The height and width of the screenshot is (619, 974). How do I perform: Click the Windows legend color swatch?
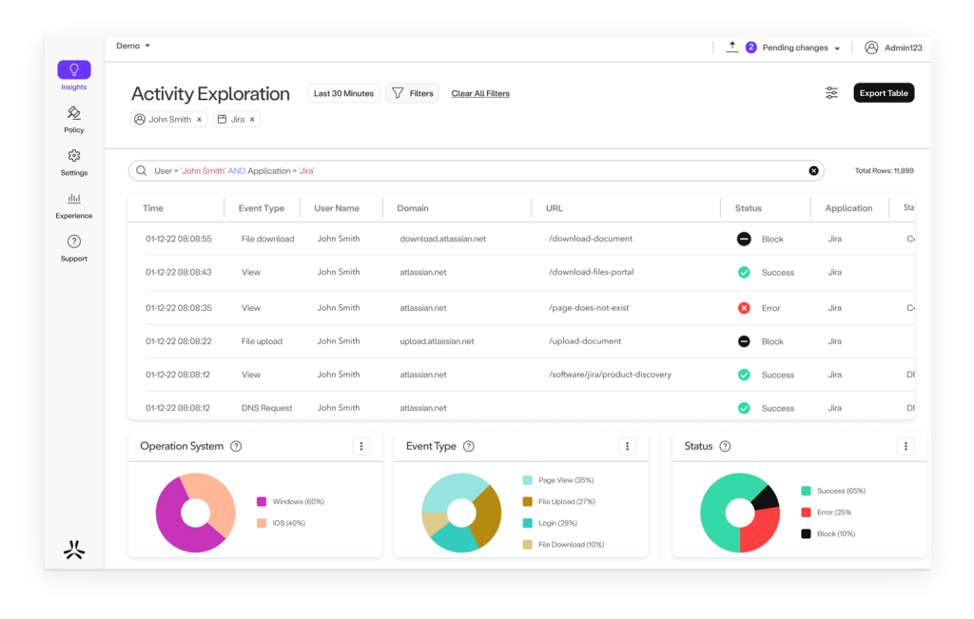click(261, 502)
